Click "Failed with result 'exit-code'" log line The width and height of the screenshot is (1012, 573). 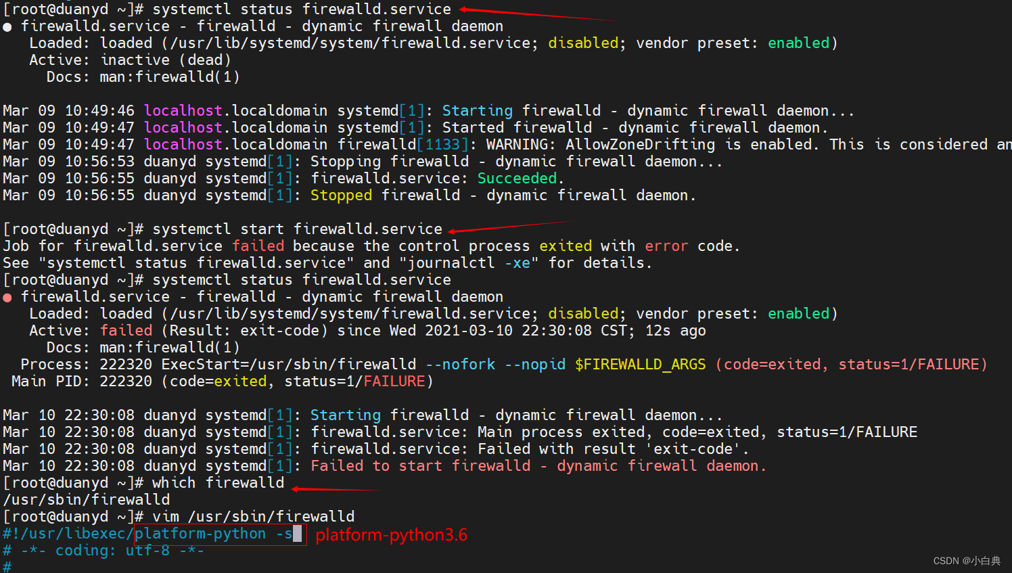tap(613, 449)
